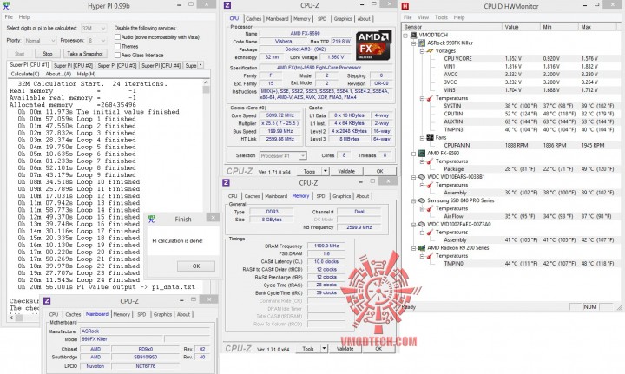This screenshot has width=625, height=374.
Task: Click the Take a Snapshot button
Action: point(85,54)
